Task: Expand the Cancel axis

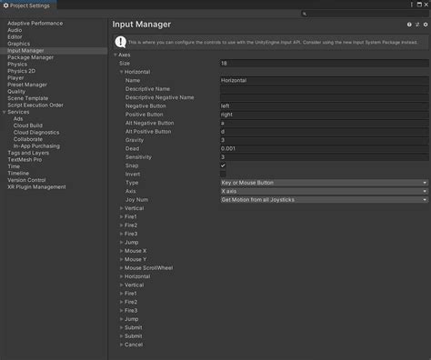Action: click(x=122, y=345)
